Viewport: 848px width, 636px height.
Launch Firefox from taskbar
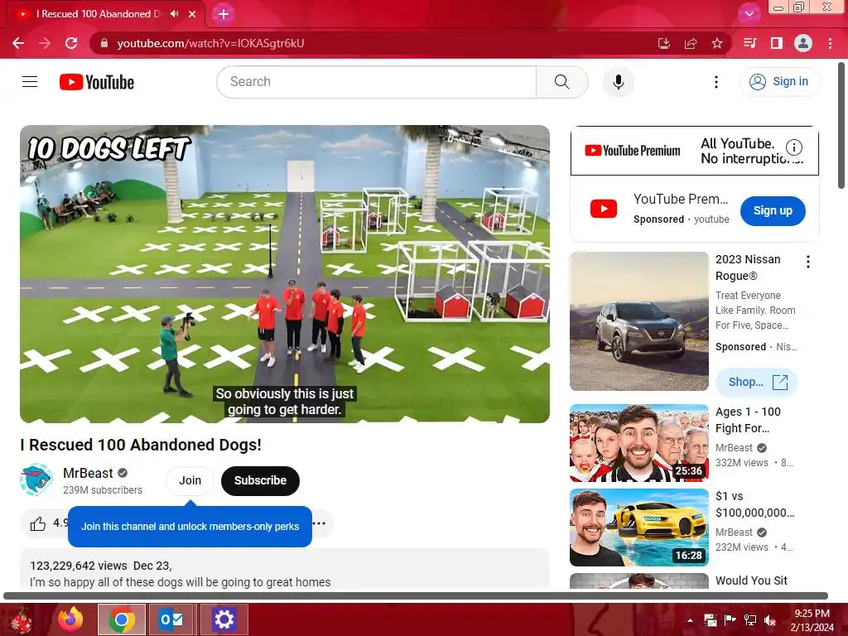[70, 619]
